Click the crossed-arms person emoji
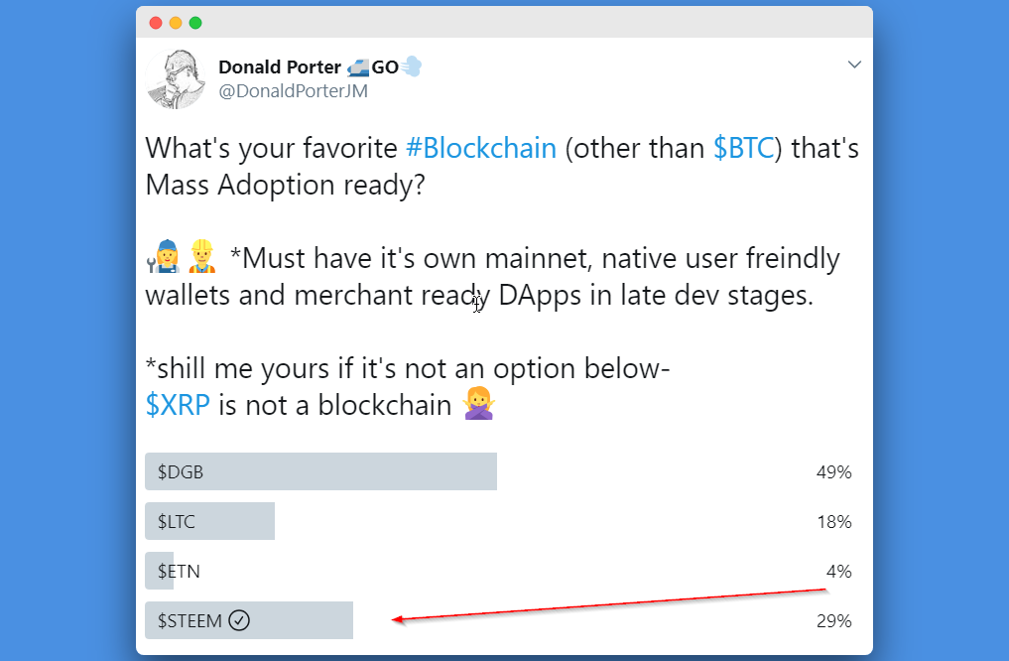Screen dimensions: 1009x661 coord(479,405)
